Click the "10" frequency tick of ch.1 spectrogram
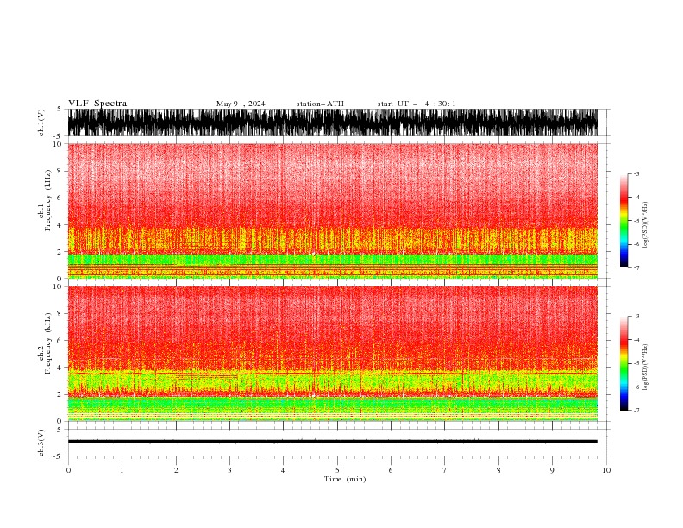 [58, 144]
